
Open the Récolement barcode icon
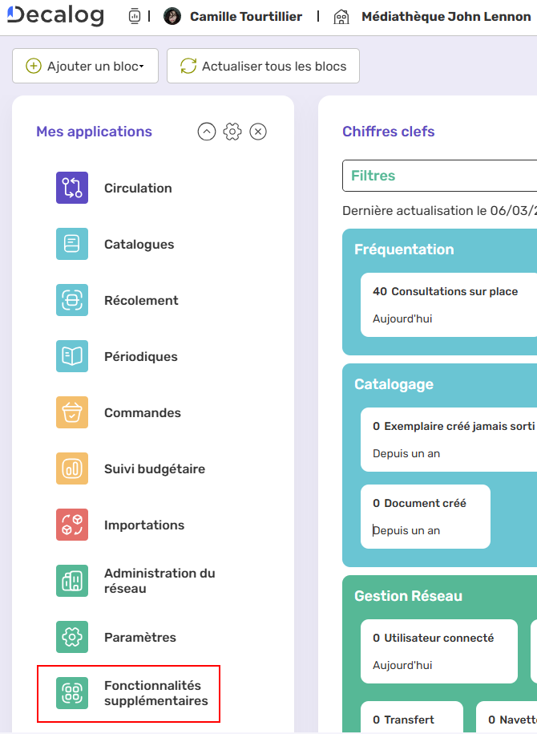(71, 300)
